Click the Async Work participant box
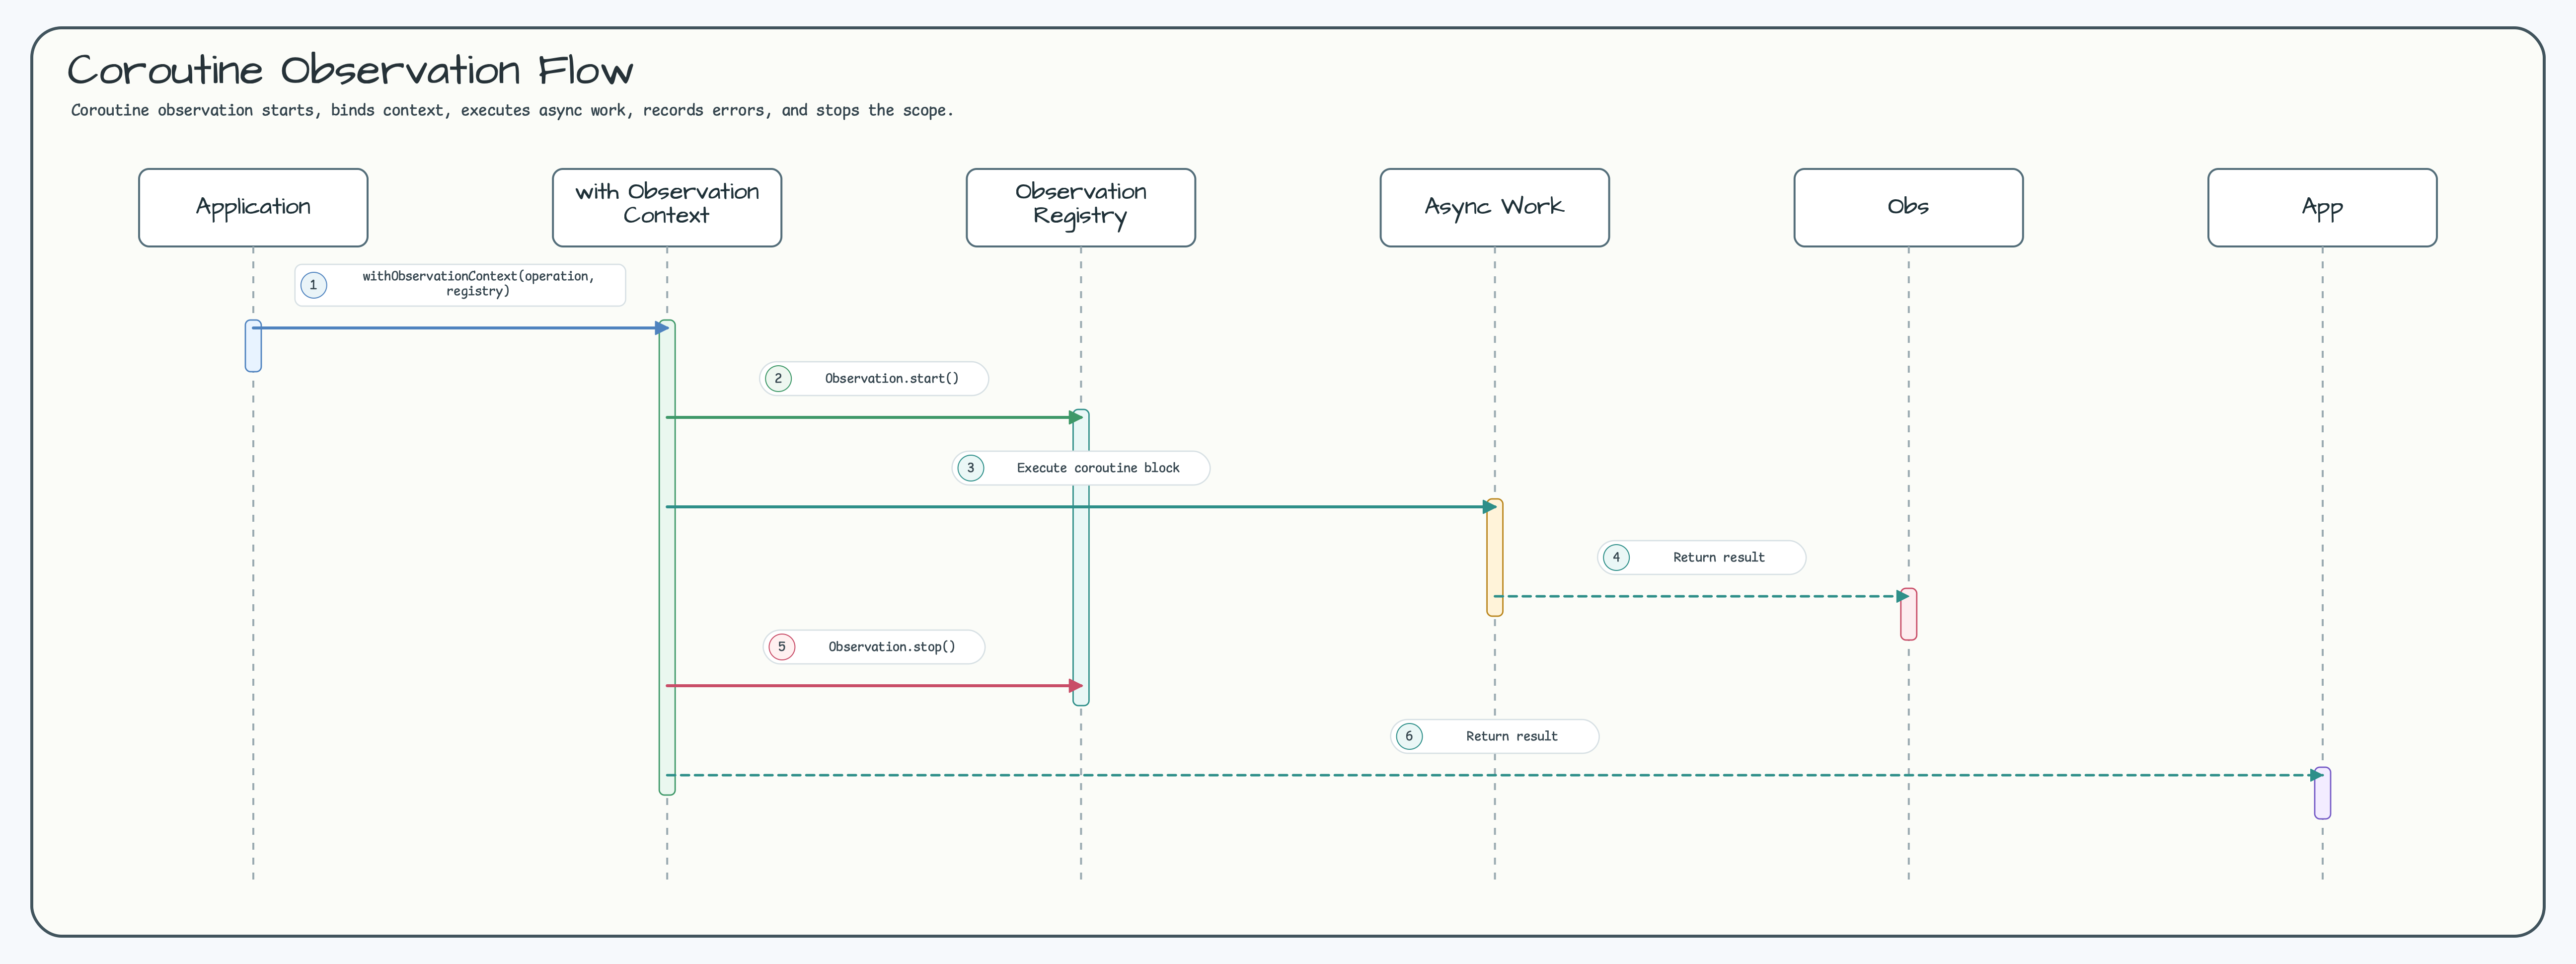Screen dimensions: 2576x964 click(x=1495, y=207)
